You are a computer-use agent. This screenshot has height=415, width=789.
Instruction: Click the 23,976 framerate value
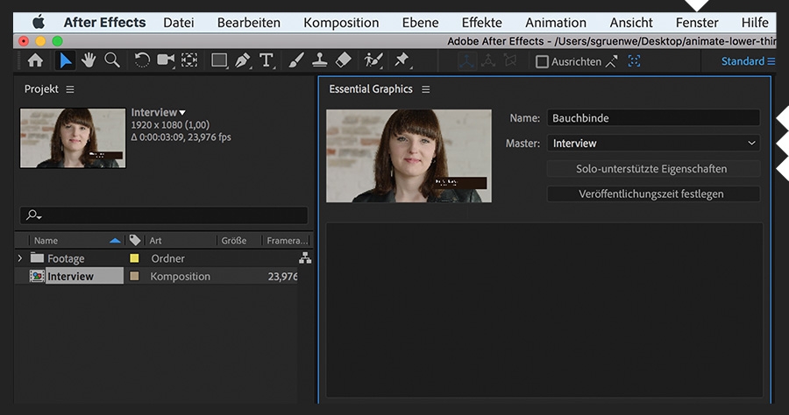point(282,277)
